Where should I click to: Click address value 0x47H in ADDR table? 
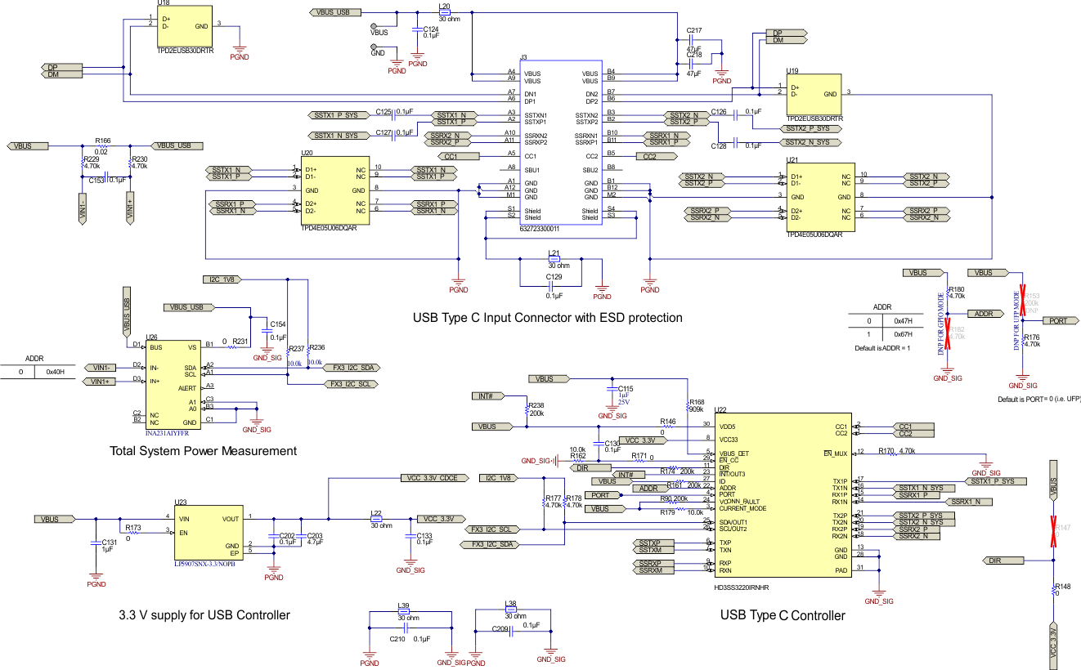click(x=902, y=322)
